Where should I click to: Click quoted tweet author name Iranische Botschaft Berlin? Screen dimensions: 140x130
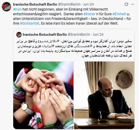tap(45, 35)
